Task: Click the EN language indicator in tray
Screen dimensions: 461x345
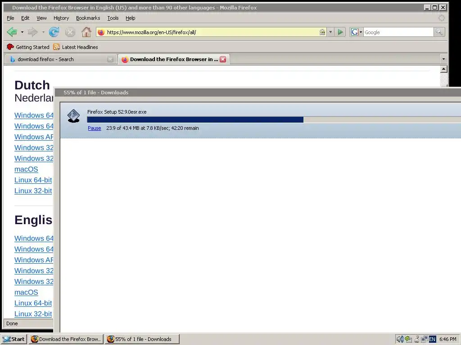Action: pos(432,339)
